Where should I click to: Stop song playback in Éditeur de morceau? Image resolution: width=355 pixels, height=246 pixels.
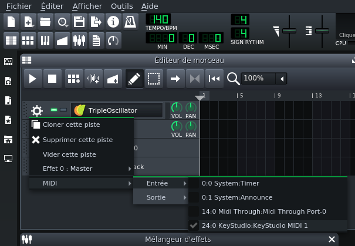click(x=52, y=79)
